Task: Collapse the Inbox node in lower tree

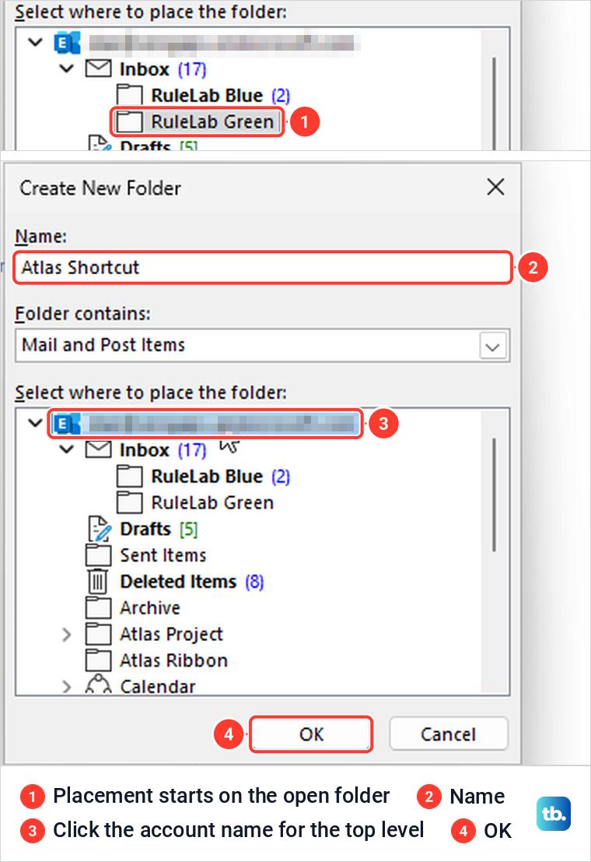Action: pos(66,449)
